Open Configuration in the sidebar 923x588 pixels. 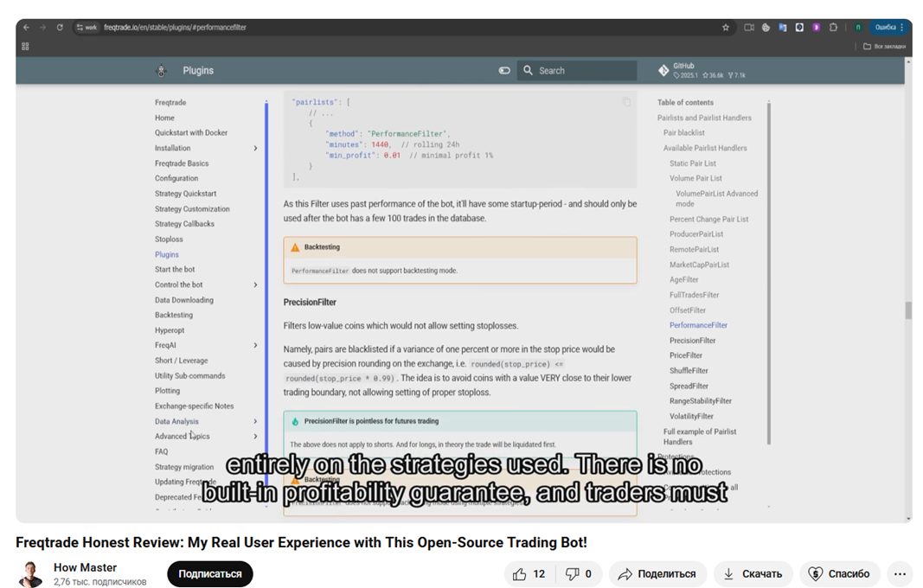point(176,178)
